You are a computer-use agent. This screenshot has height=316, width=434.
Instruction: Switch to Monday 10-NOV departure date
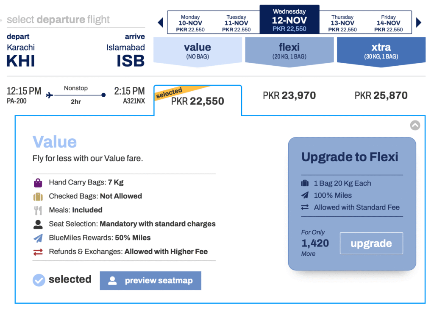190,19
